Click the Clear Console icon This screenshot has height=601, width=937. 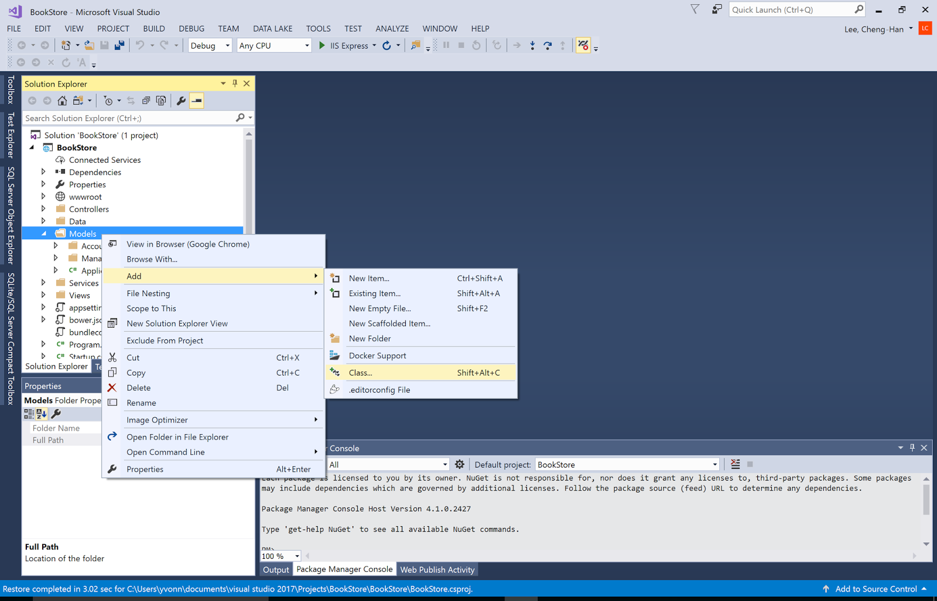736,464
